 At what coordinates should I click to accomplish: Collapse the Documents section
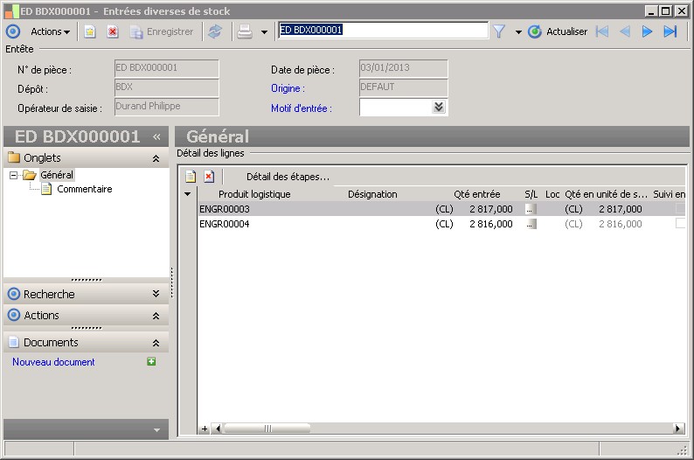[x=156, y=343]
